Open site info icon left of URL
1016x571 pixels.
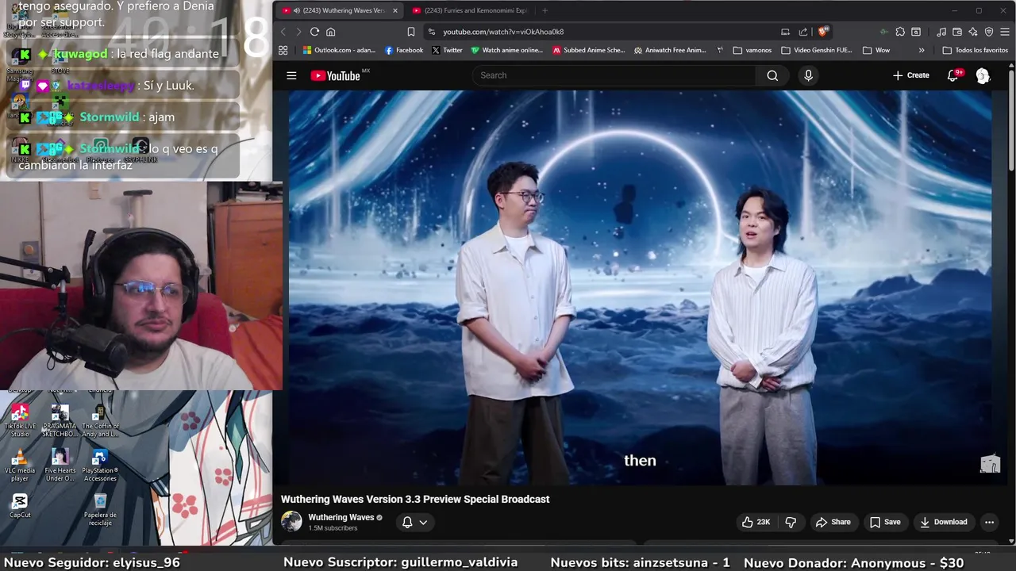431,32
